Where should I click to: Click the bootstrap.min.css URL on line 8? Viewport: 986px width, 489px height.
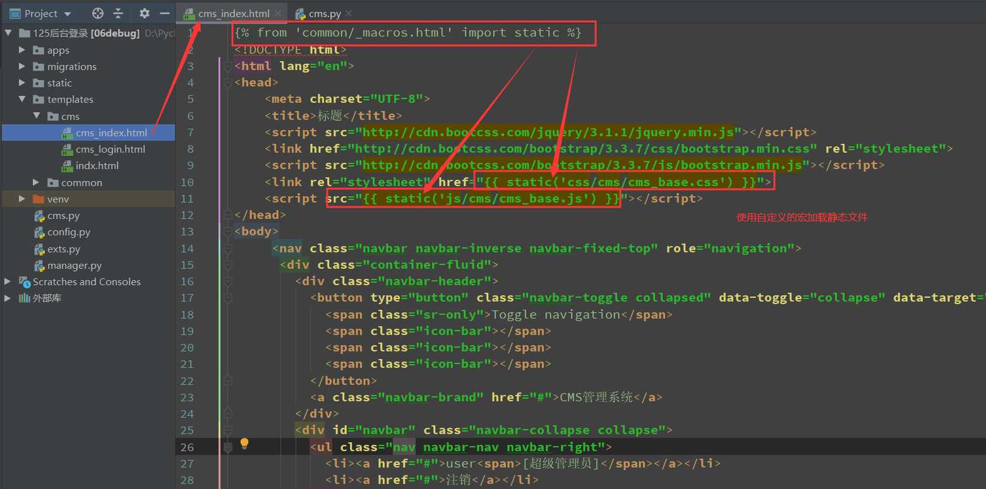click(x=582, y=148)
